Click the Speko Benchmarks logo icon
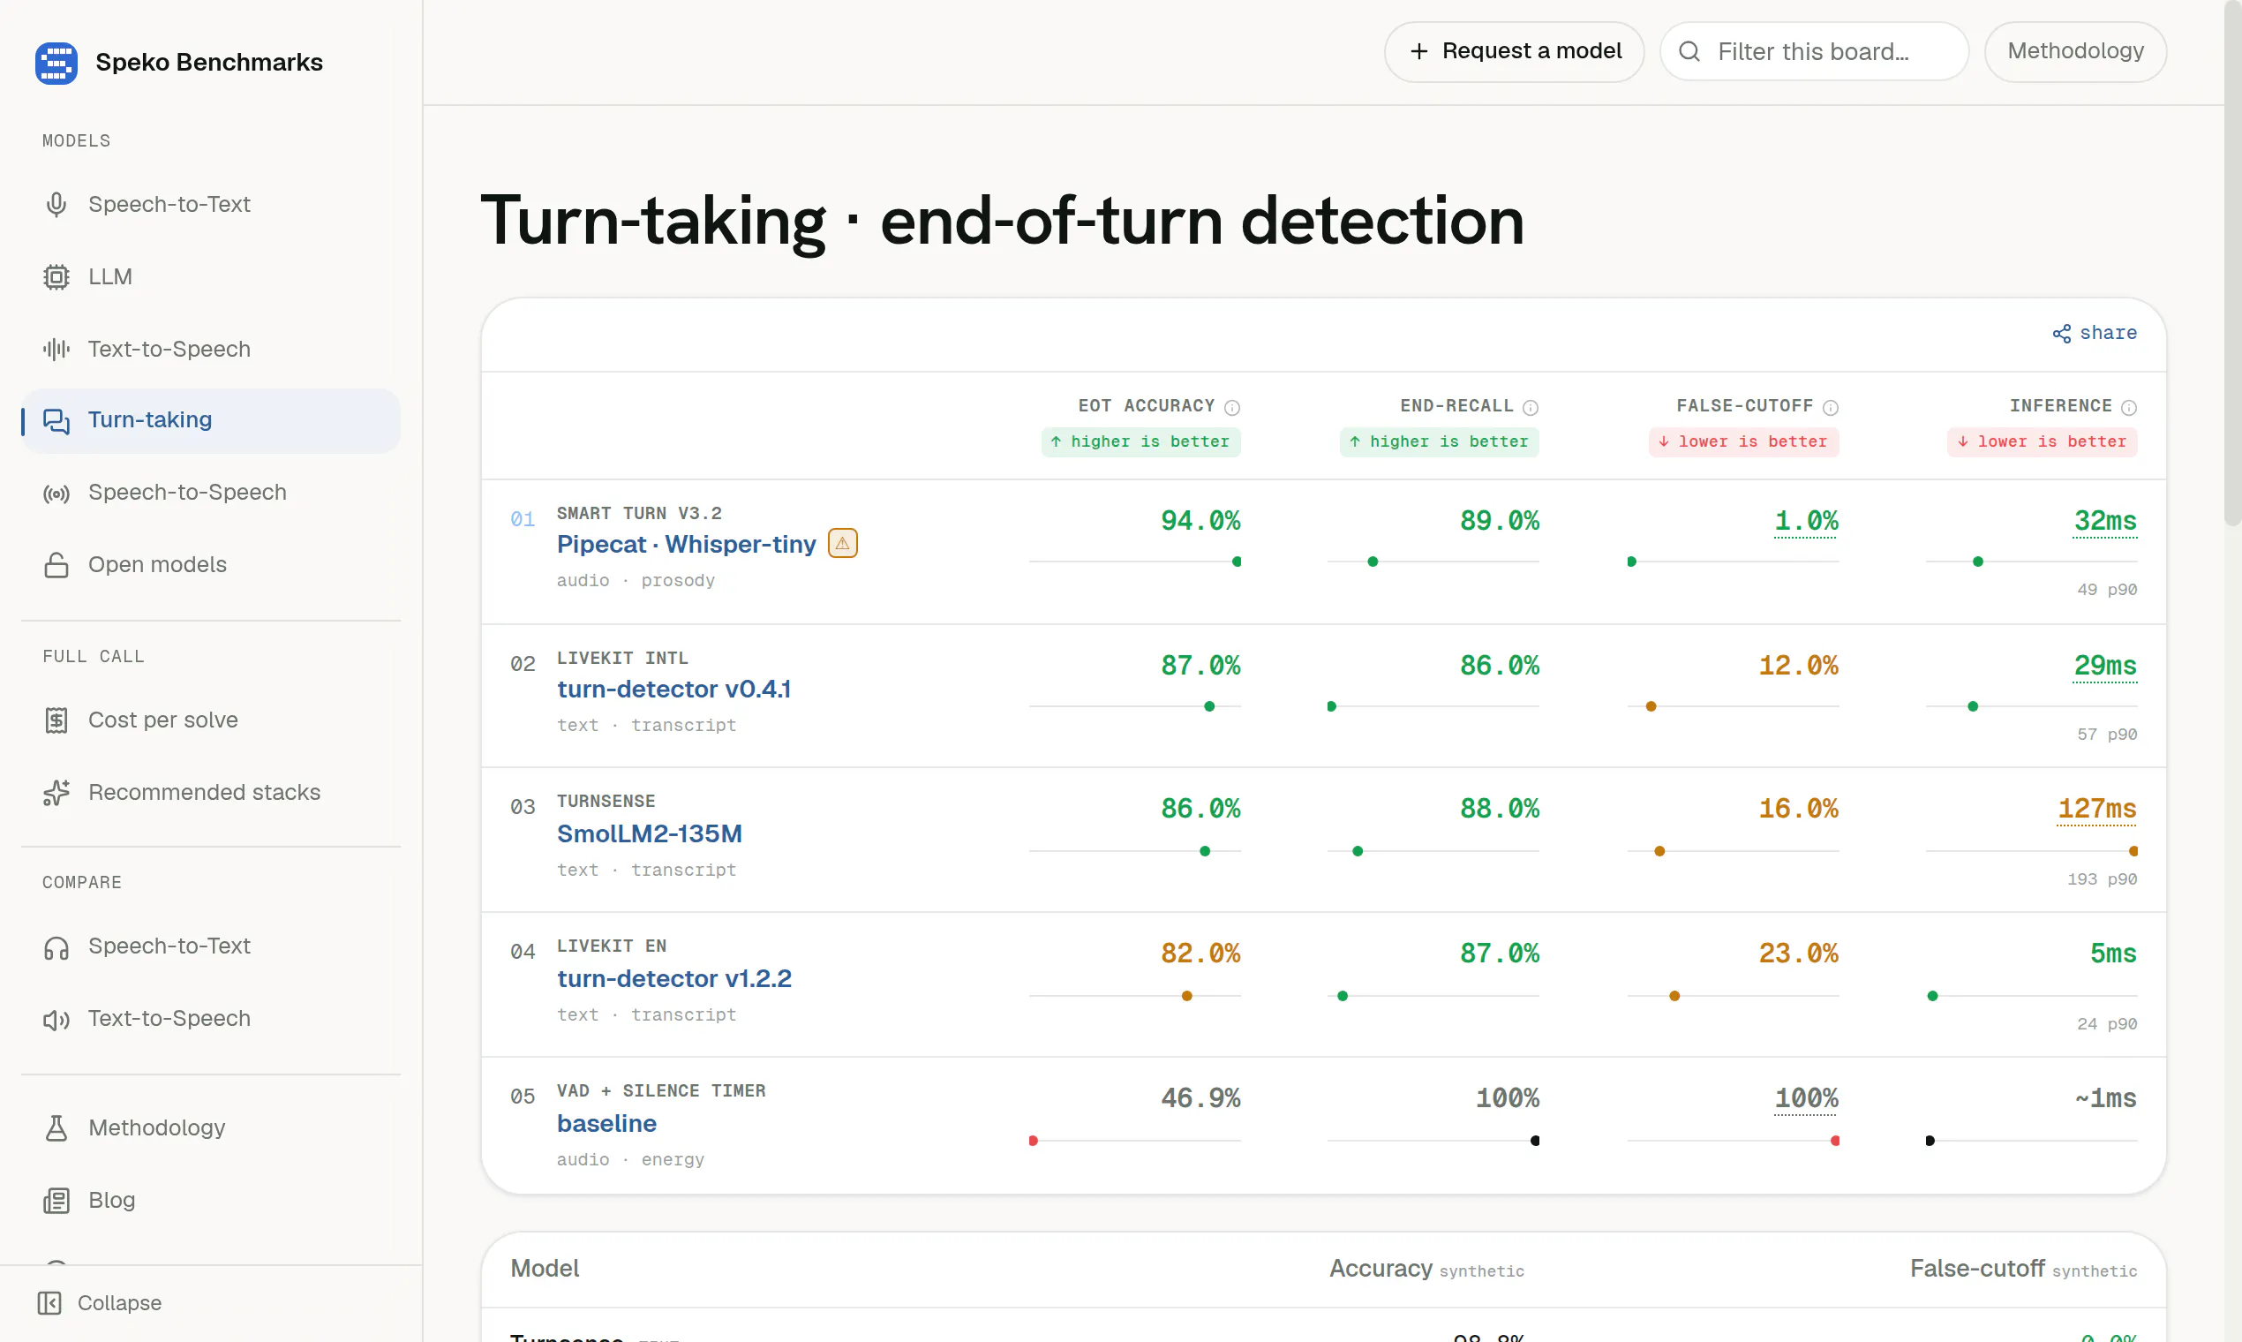 tap(56, 63)
